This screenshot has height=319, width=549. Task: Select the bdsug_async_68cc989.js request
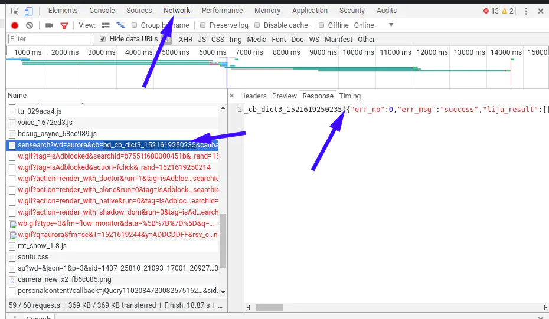coord(112,134)
